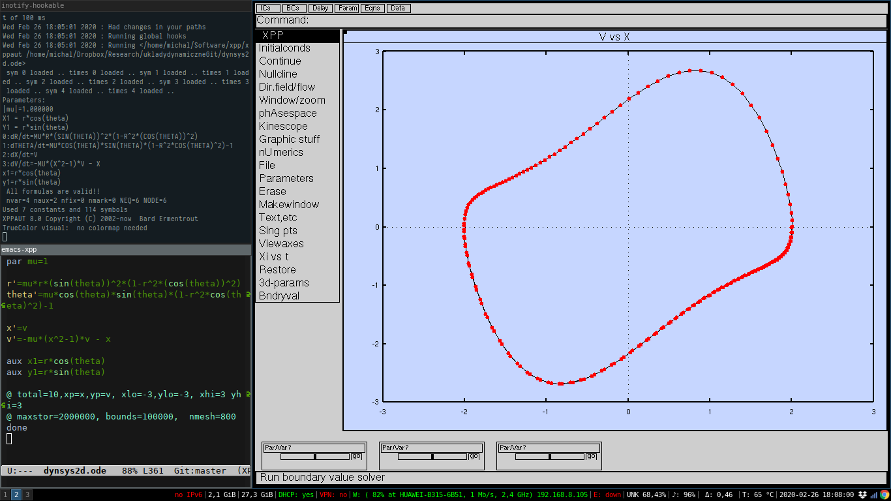The image size is (891, 501).
Task: Click Git:master in emacs mode line
Action: [200, 470]
